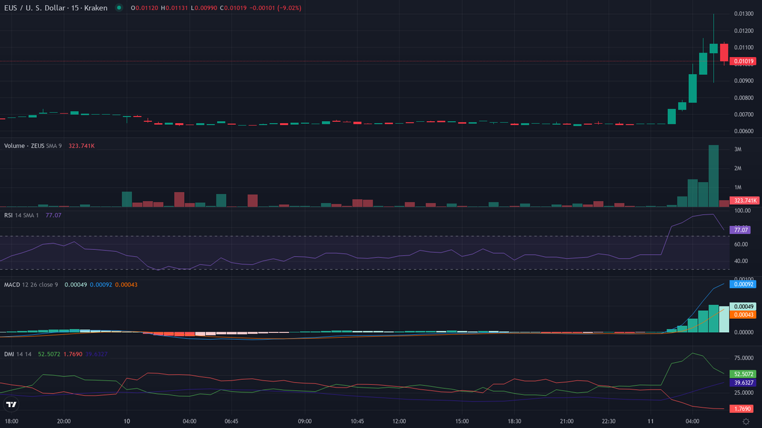Screen dimensions: 762x428
Task: Click the 20:00 time axis label
Action: (63, 421)
